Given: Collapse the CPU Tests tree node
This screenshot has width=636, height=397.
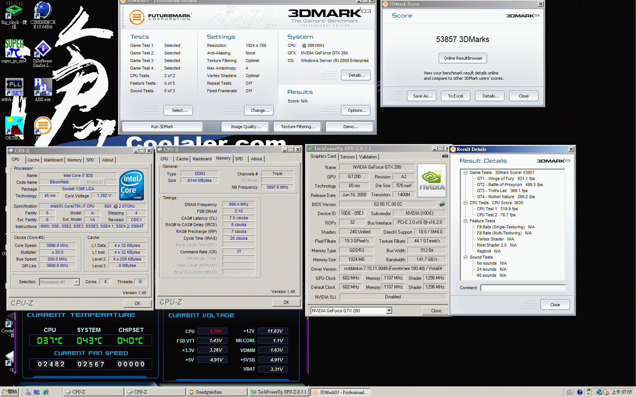Looking at the screenshot, I should (465, 203).
